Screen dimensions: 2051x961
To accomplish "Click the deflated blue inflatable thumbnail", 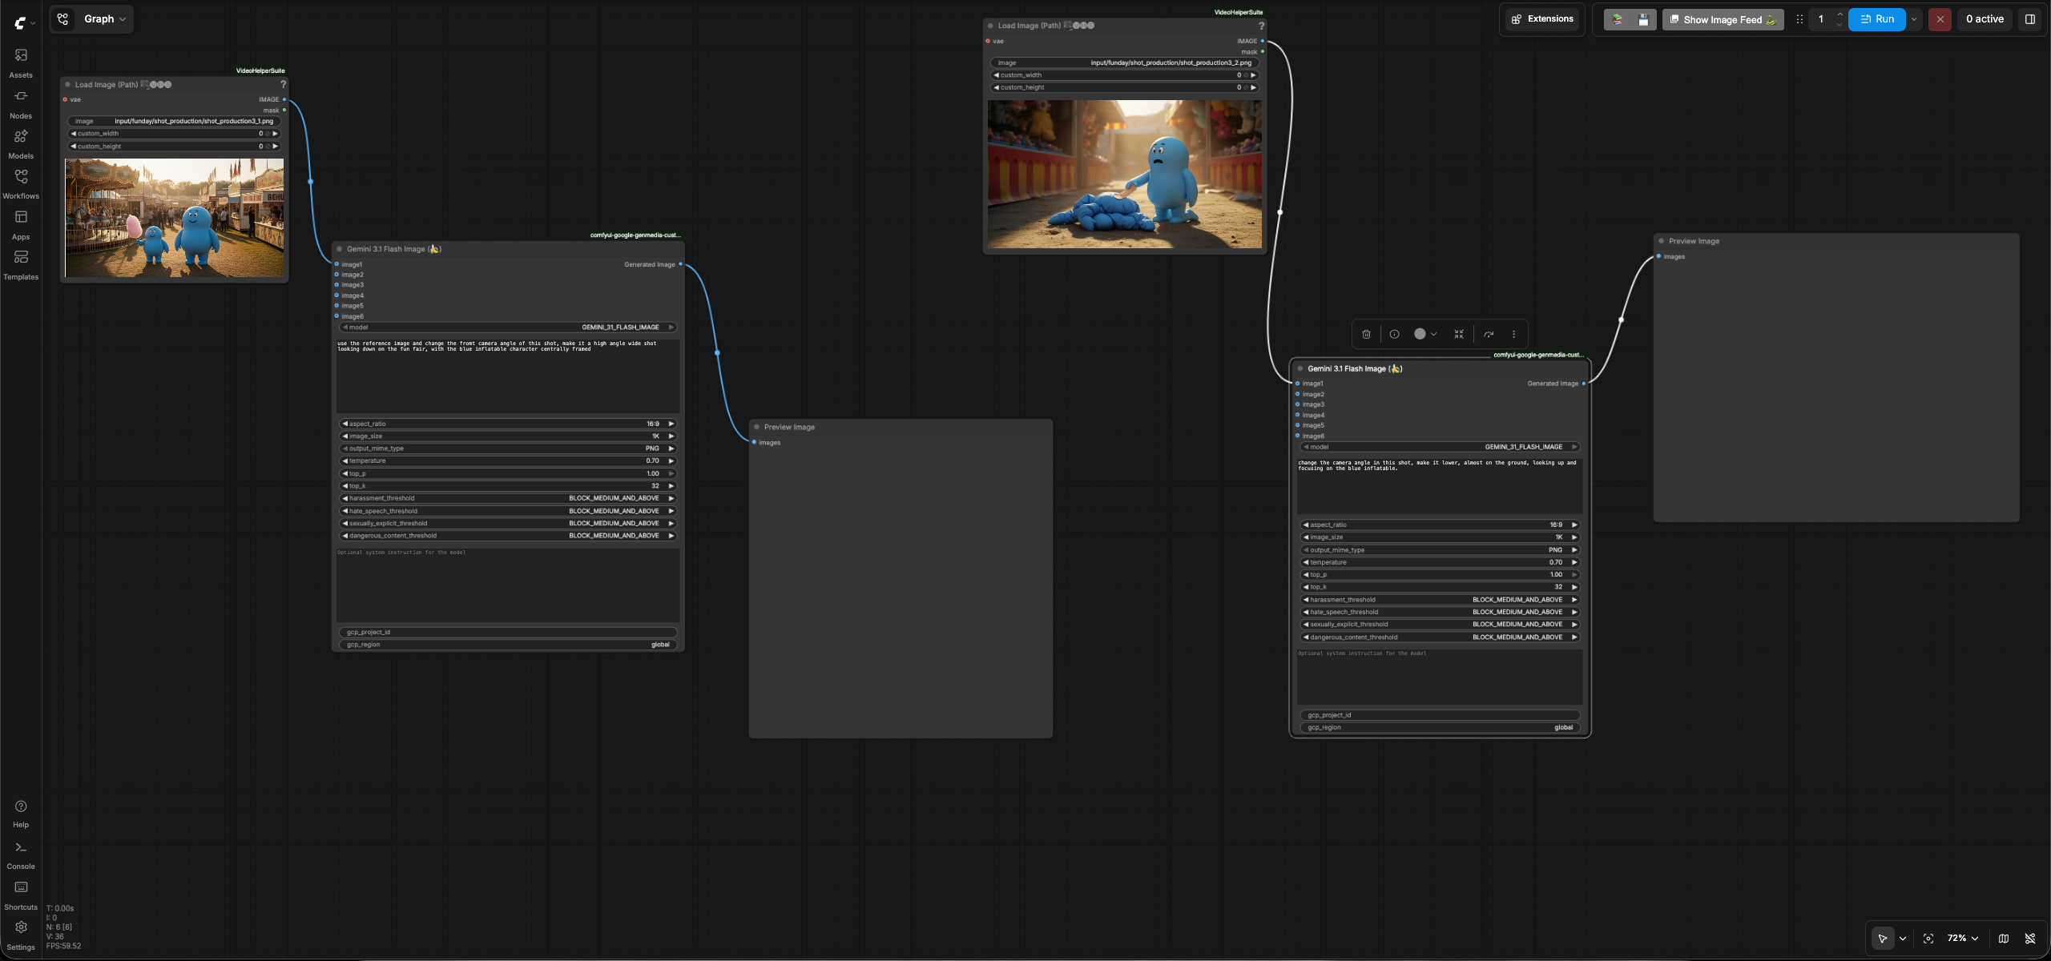I will point(1125,174).
